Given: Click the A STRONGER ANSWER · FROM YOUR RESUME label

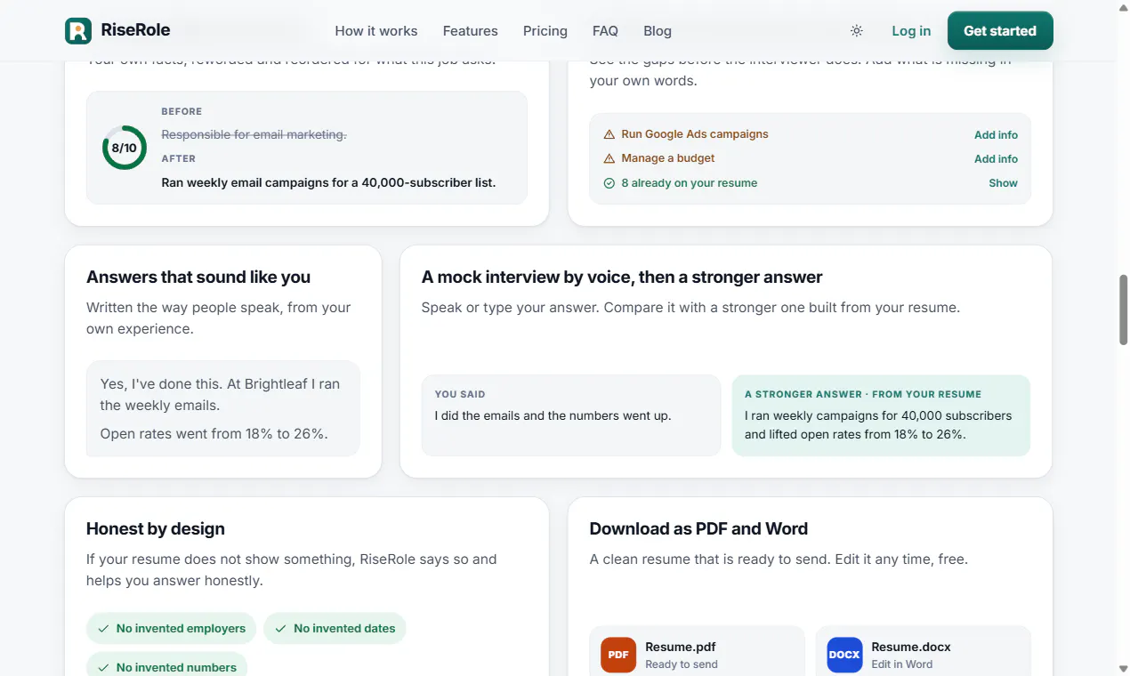Looking at the screenshot, I should [x=863, y=394].
